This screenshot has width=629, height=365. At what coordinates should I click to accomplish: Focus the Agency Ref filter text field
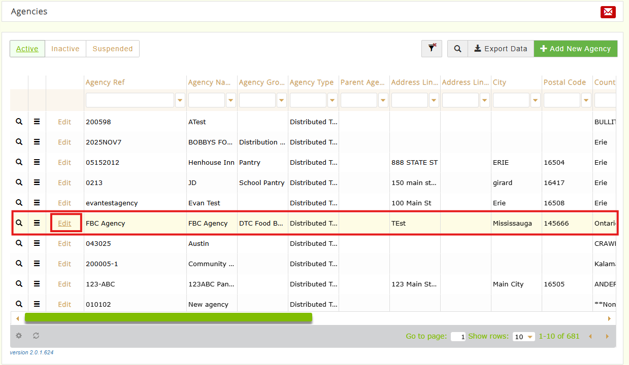click(x=130, y=100)
